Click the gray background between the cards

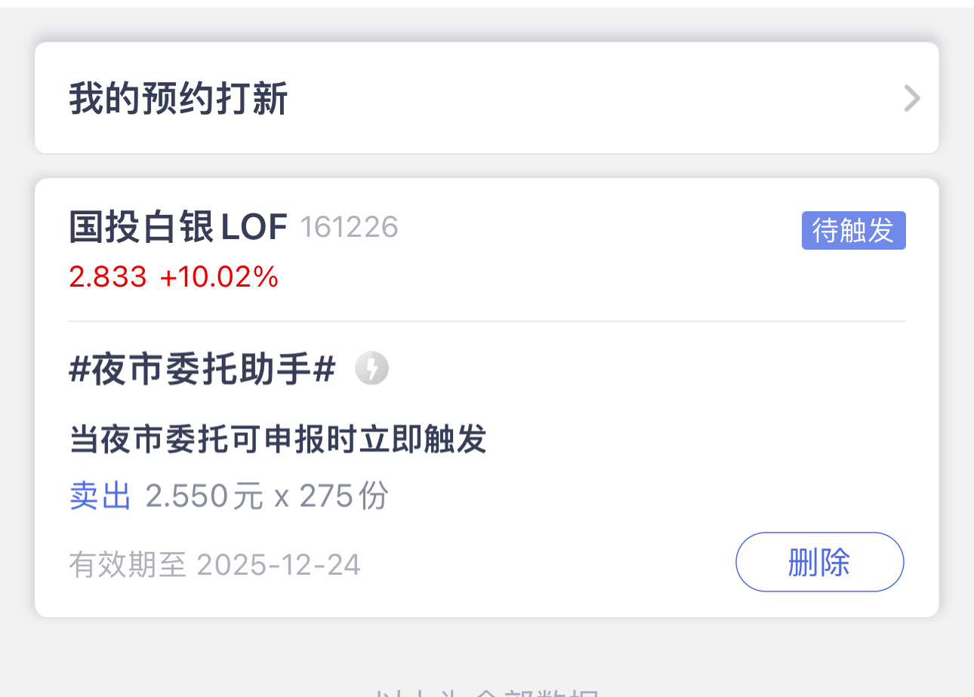coord(486,166)
